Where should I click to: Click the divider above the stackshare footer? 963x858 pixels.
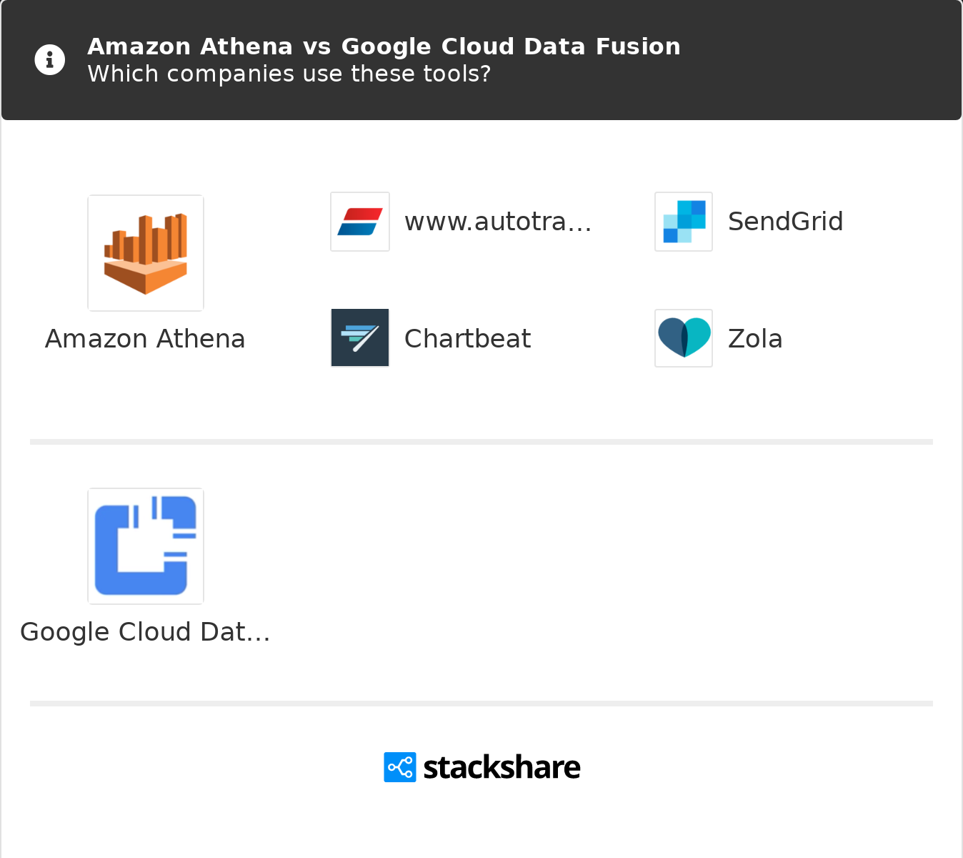tap(481, 704)
